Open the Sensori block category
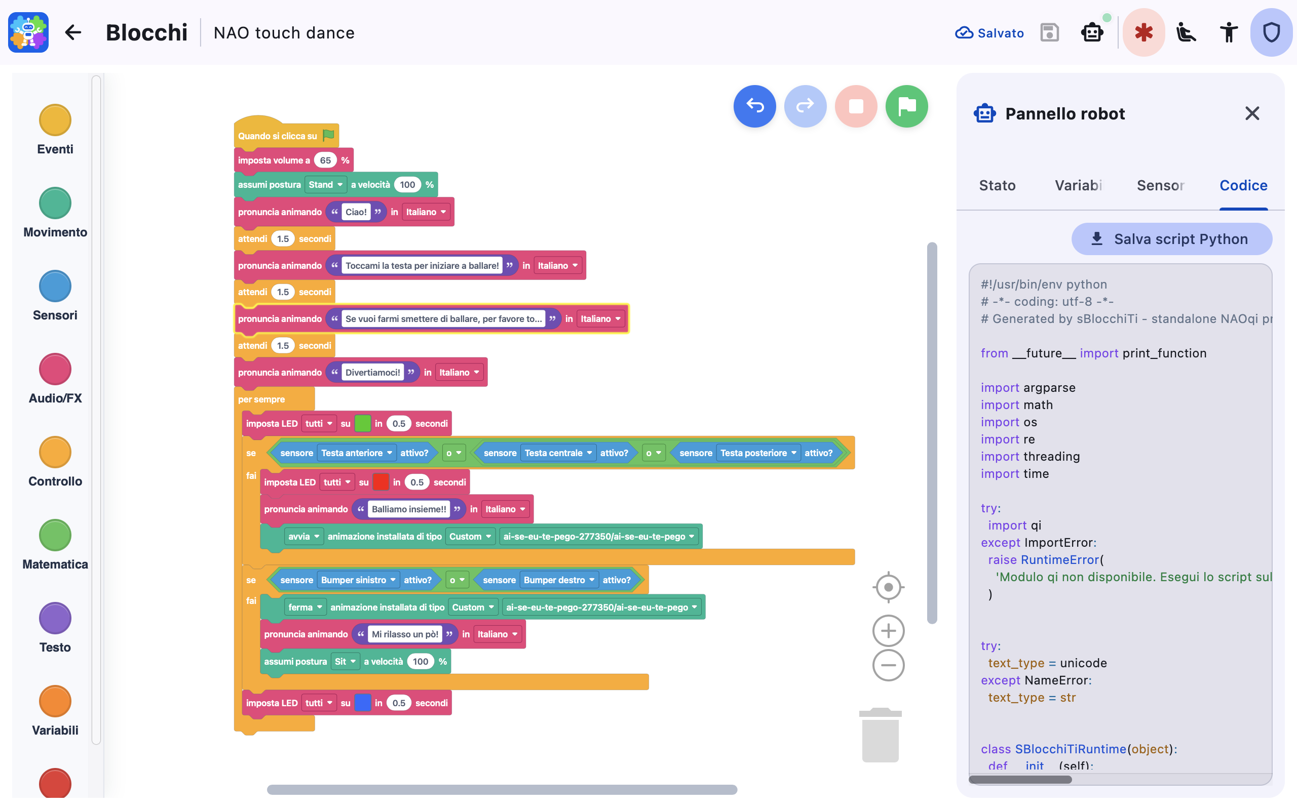1297x810 pixels. pos(55,296)
